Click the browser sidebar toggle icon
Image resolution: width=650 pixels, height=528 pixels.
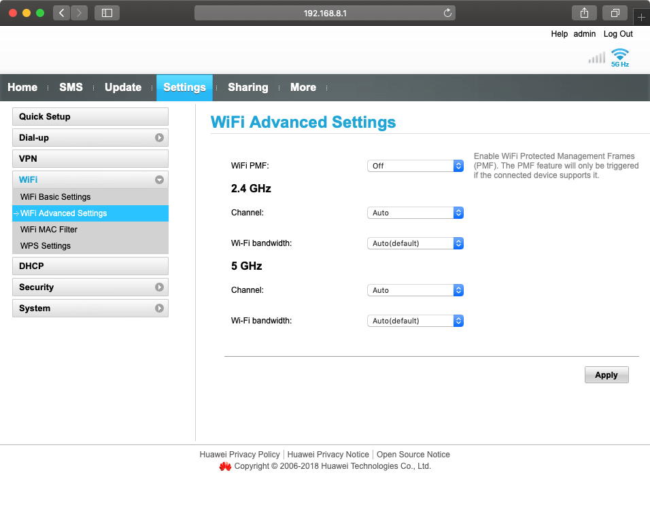click(x=107, y=12)
